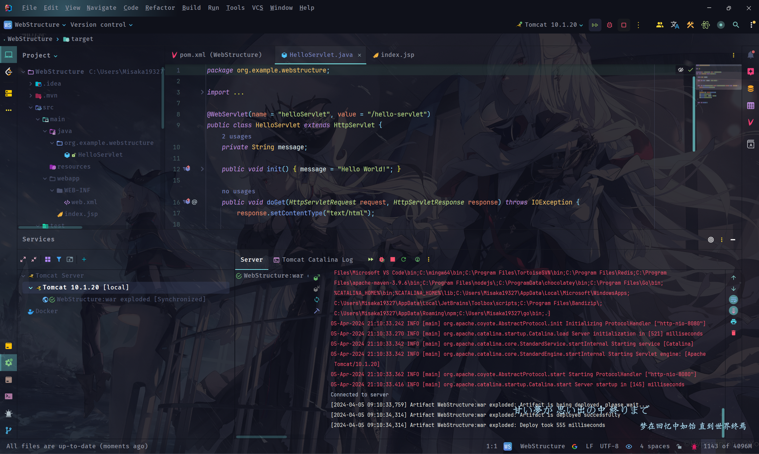
Task: Debug the Tomcat configuration from the top toolbar
Action: pyautogui.click(x=609, y=25)
